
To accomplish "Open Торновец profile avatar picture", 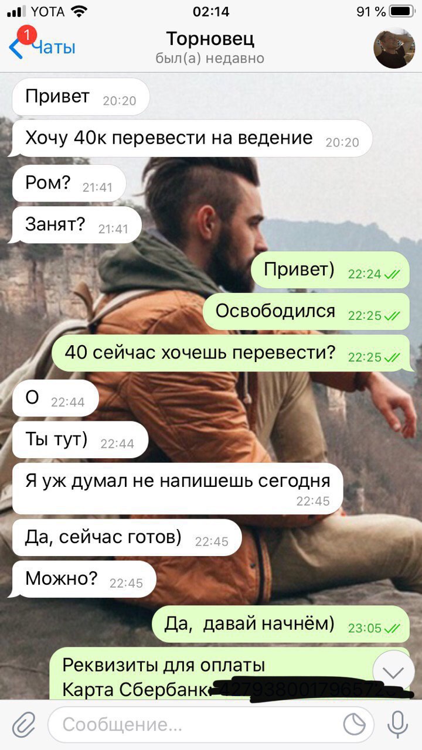I will (x=394, y=48).
